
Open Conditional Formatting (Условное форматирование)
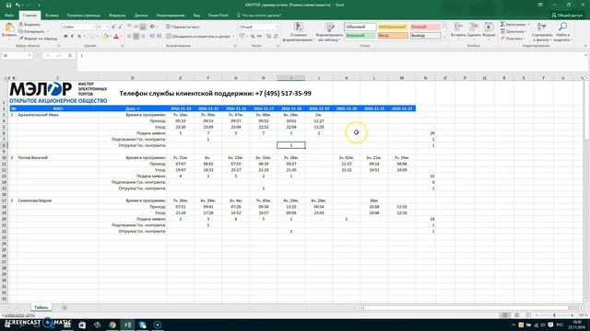pos(299,32)
